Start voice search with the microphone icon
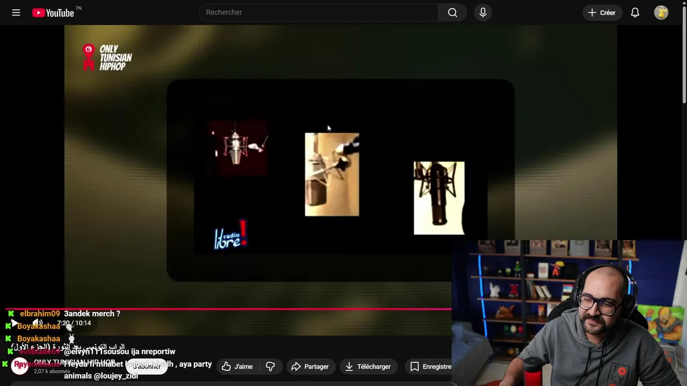 coord(483,12)
